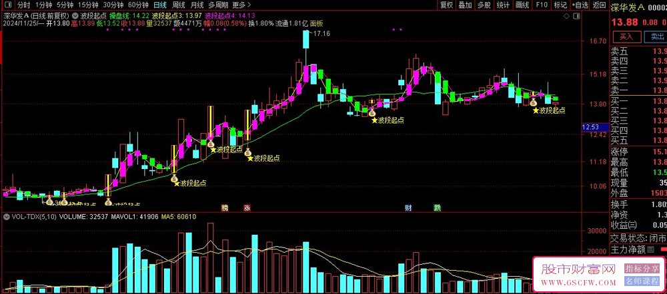Click the 16.70 price axis label
The width and height of the screenshot is (667, 294).
click(x=597, y=41)
